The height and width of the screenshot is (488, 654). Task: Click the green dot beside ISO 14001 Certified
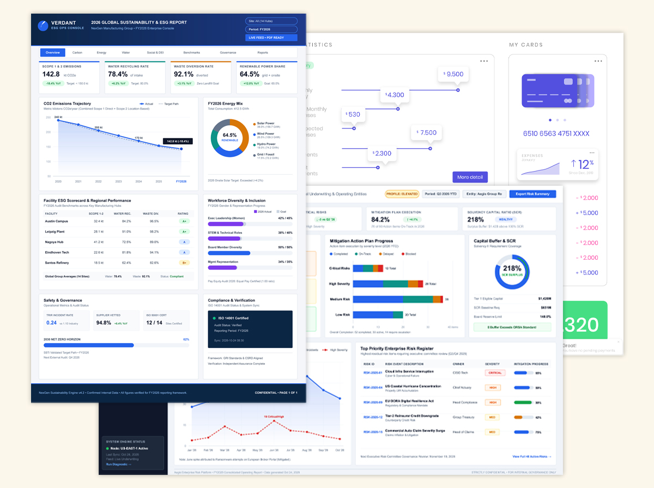[x=214, y=318]
